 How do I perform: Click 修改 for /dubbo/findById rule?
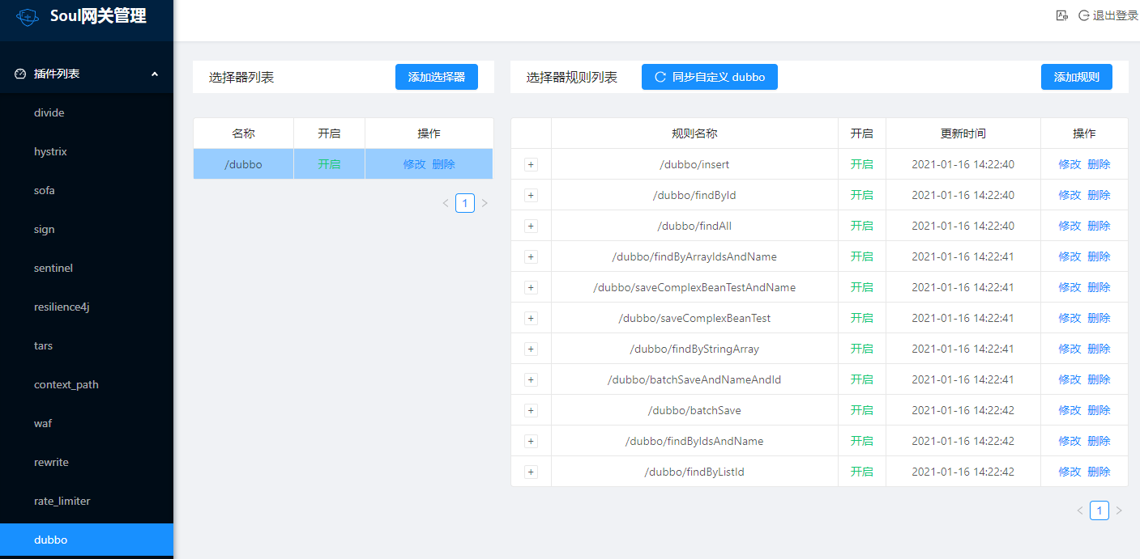point(1070,195)
